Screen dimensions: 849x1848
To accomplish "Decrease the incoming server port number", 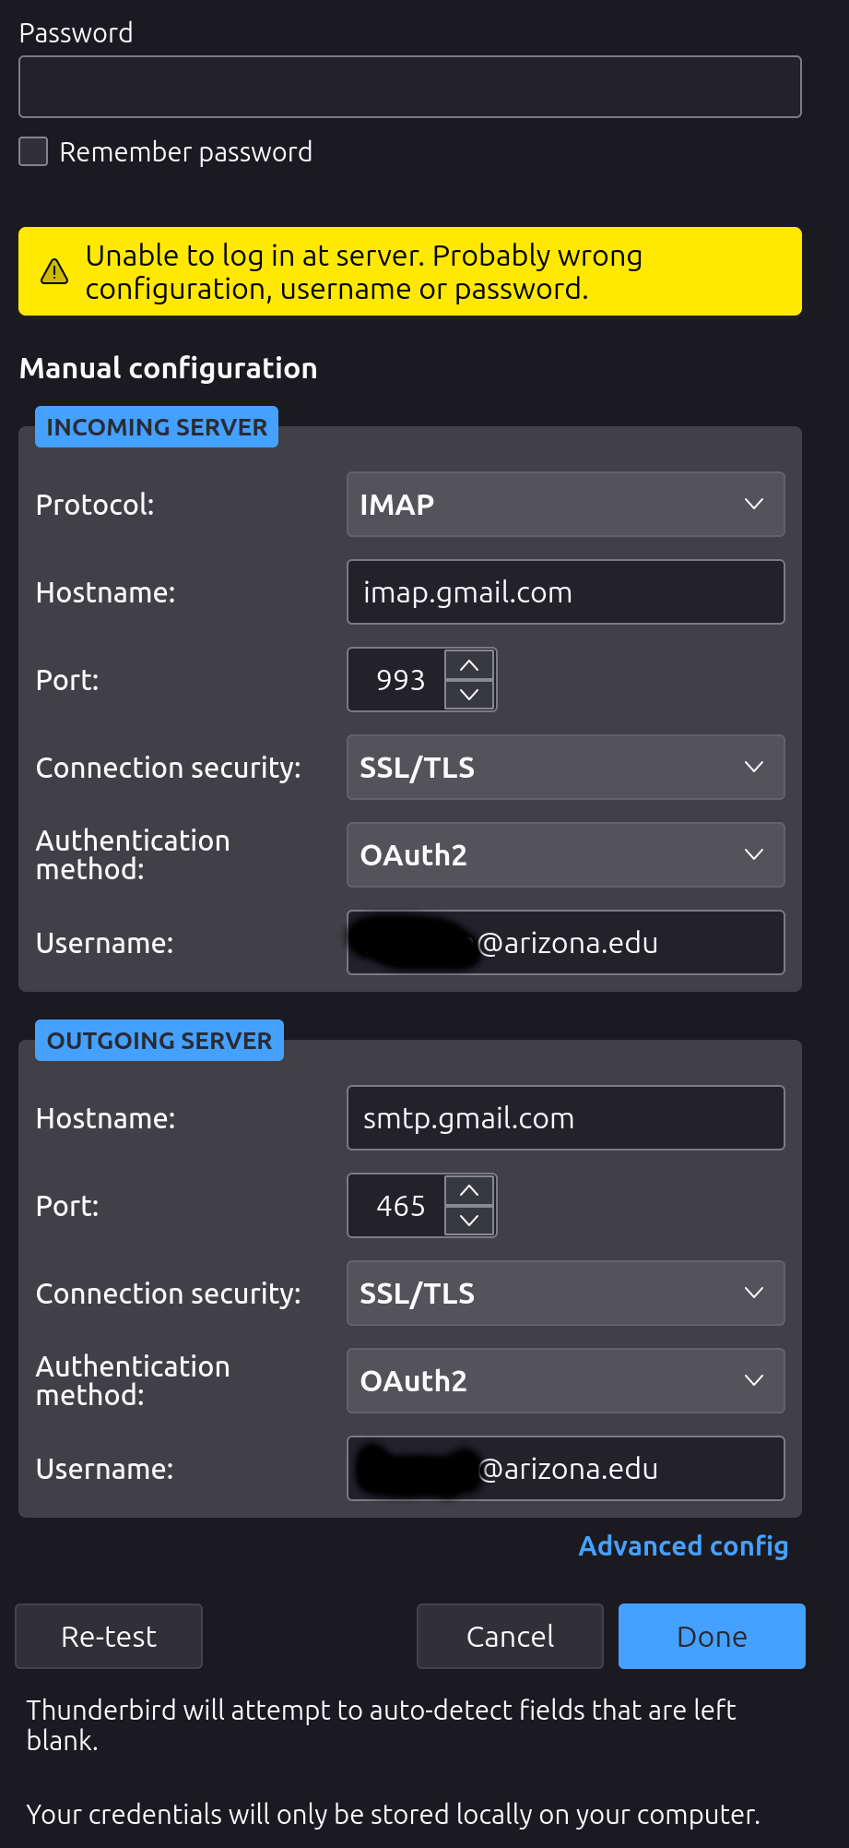I will point(469,695).
